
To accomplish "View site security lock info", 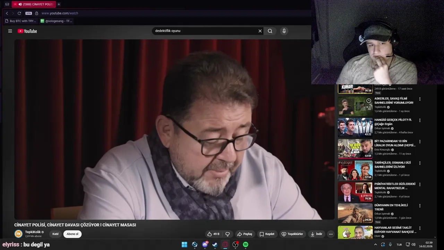I will tap(36, 13).
